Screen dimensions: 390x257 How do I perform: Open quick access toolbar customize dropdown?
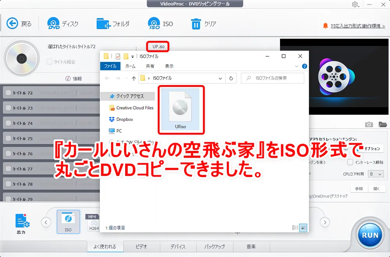tap(133, 57)
